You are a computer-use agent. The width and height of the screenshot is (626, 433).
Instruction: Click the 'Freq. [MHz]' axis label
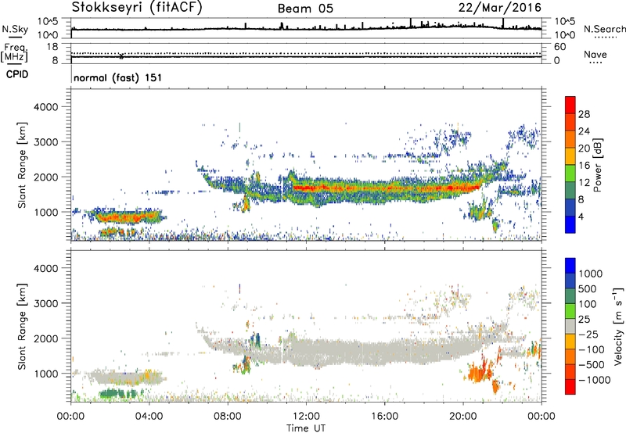(x=15, y=52)
